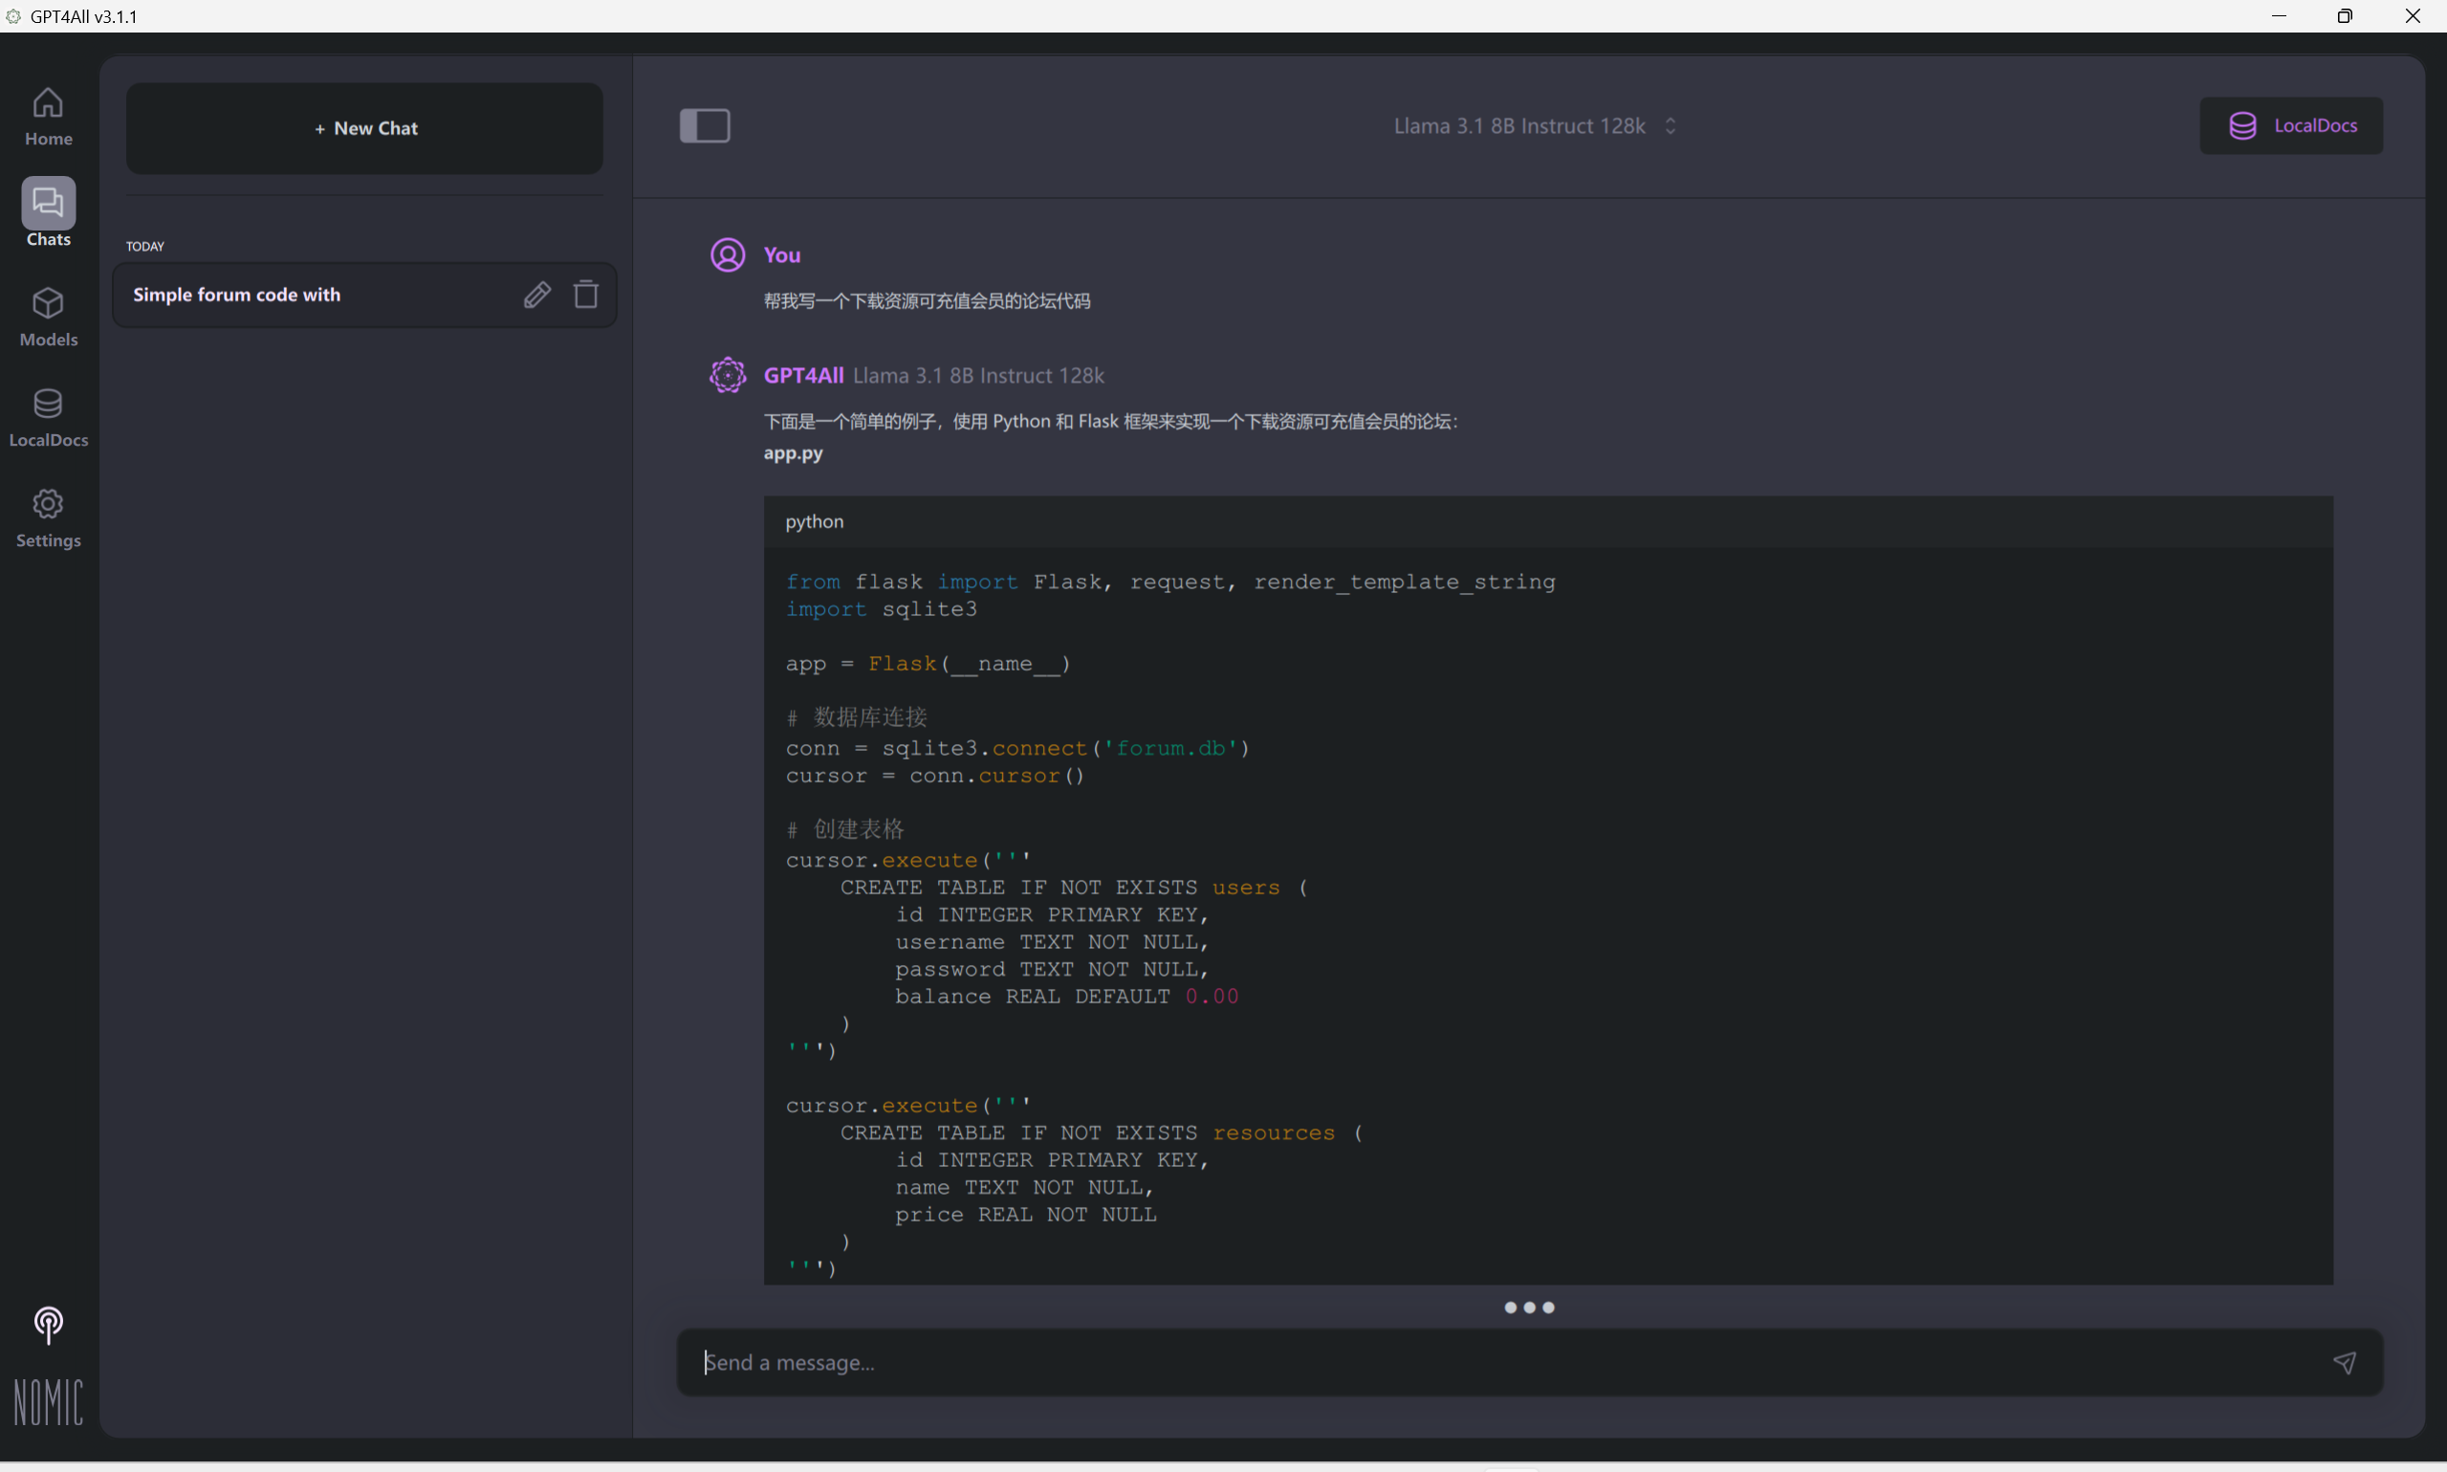Open the LocalDocs button at top right
Viewport: 2447px width, 1472px height.
[x=2290, y=126]
